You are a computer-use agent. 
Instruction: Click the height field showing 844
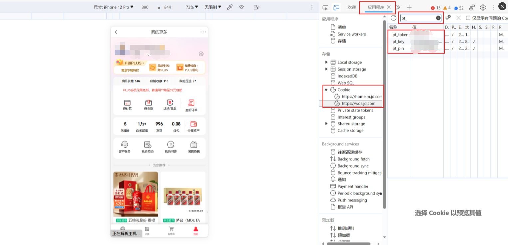(168, 7)
